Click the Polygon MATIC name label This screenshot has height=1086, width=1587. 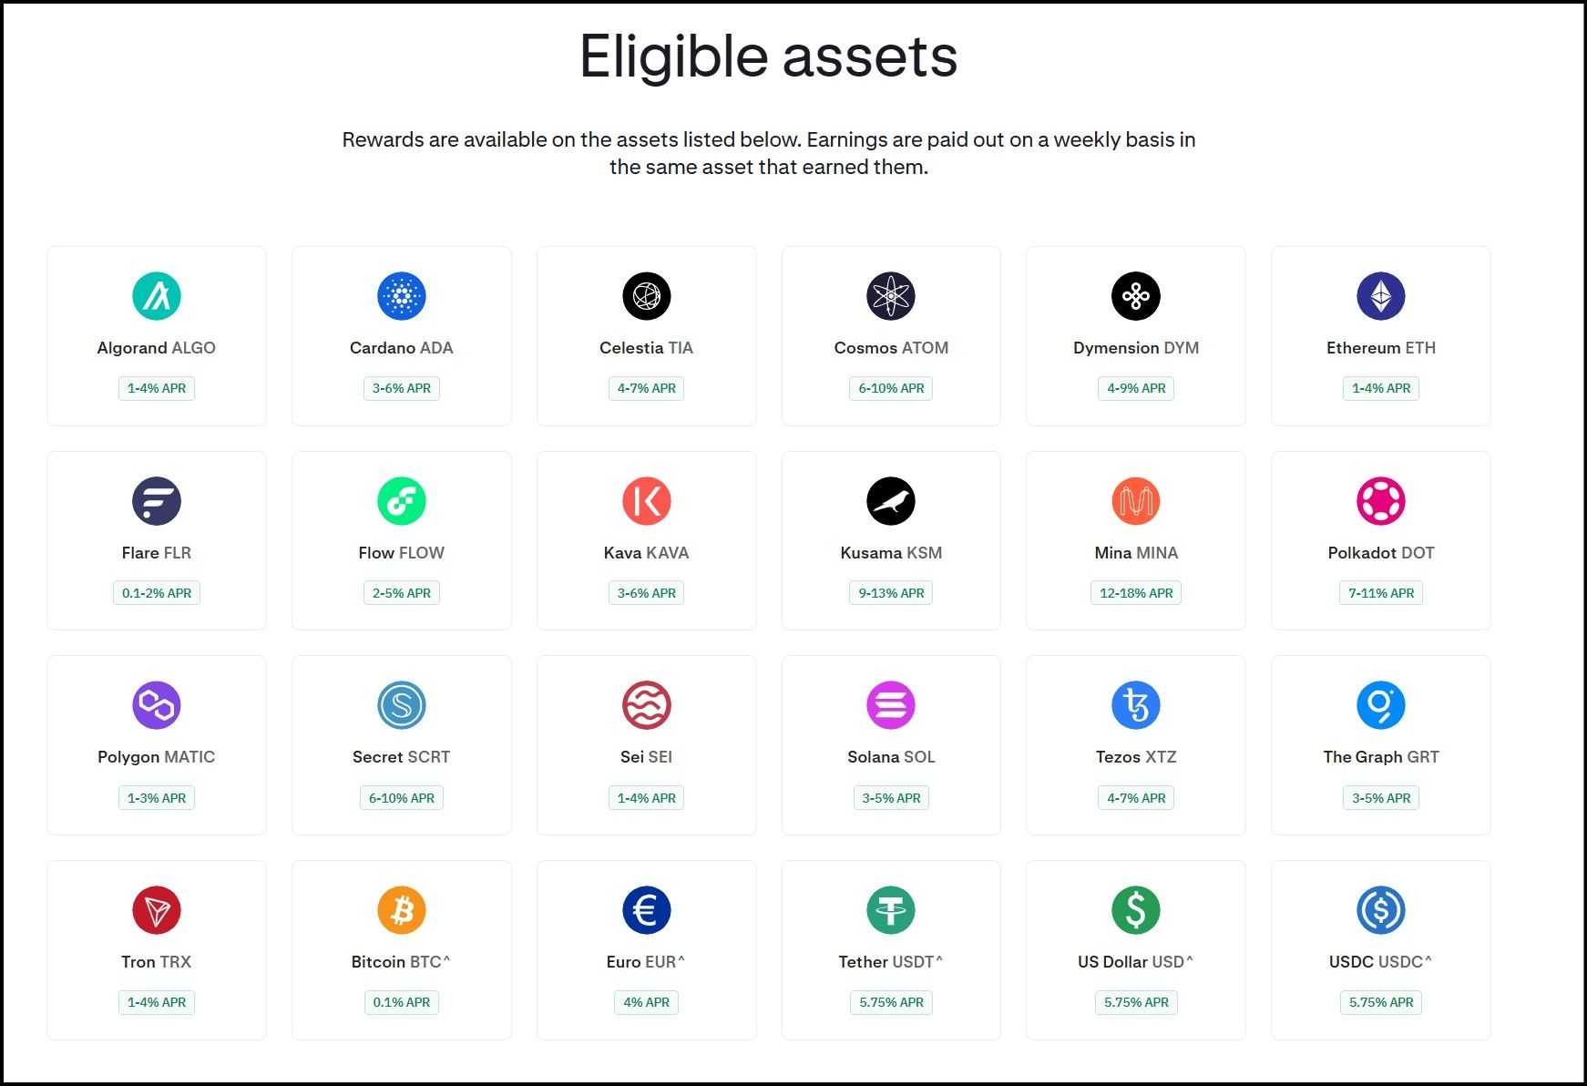[157, 757]
